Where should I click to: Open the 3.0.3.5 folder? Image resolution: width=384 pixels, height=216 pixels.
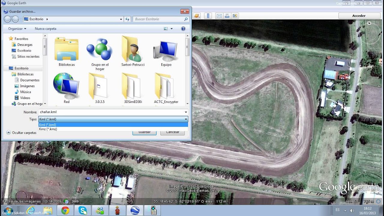(100, 88)
